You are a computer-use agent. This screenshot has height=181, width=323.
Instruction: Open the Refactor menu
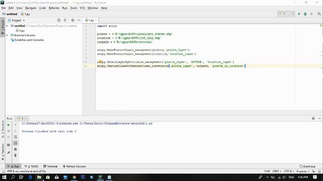[x=54, y=8]
